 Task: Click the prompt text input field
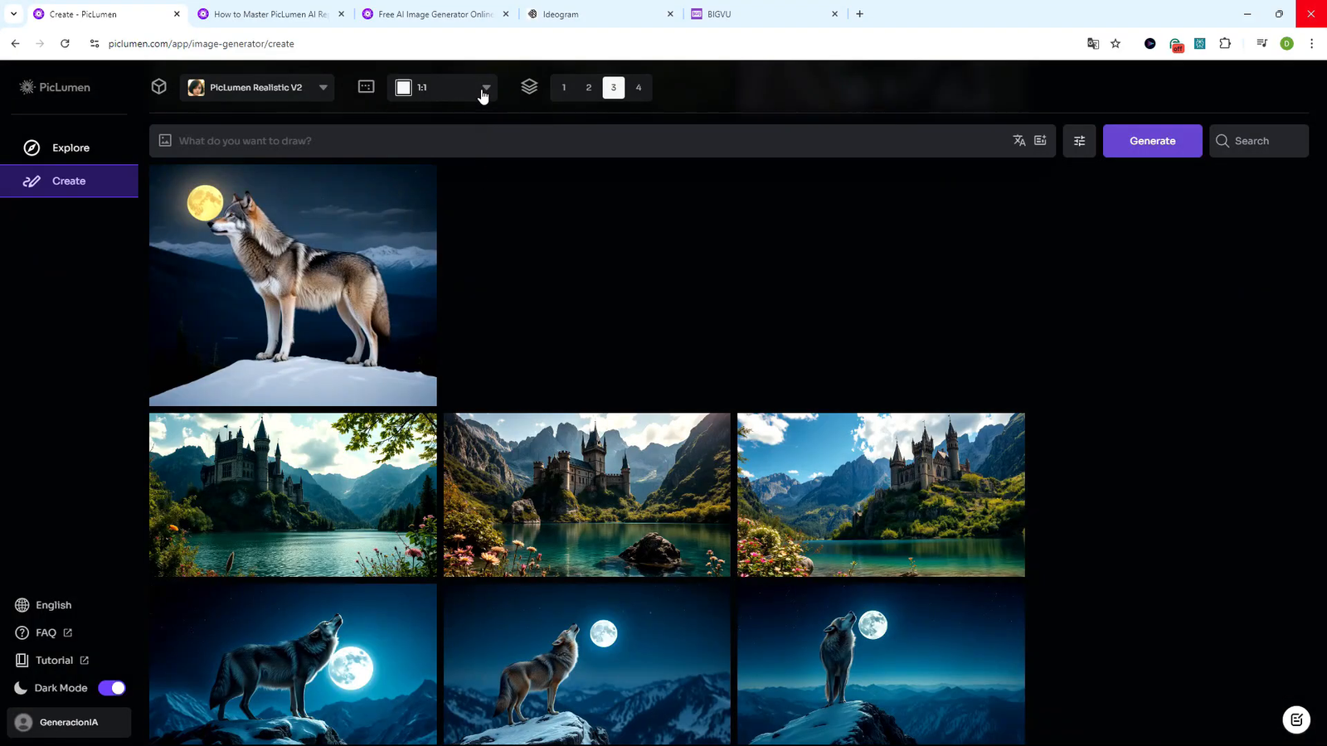click(581, 141)
